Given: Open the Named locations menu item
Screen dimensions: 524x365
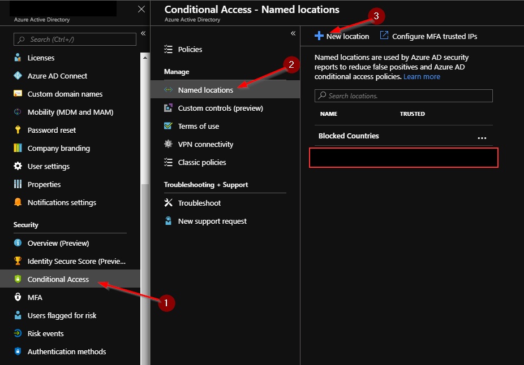Looking at the screenshot, I should coord(205,90).
